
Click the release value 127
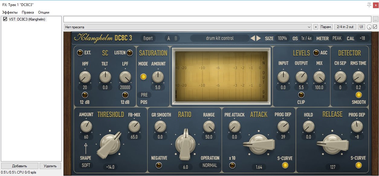coord(332,167)
